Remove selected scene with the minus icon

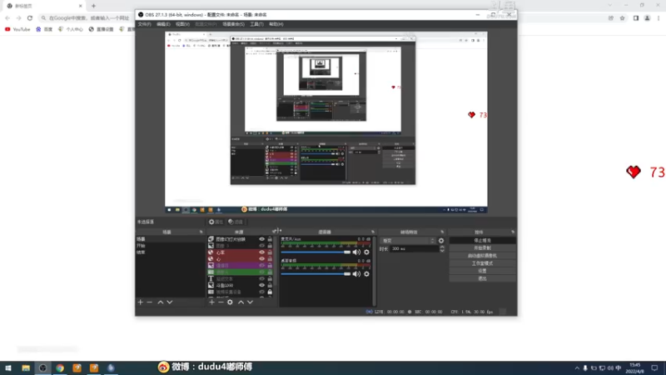click(x=150, y=302)
